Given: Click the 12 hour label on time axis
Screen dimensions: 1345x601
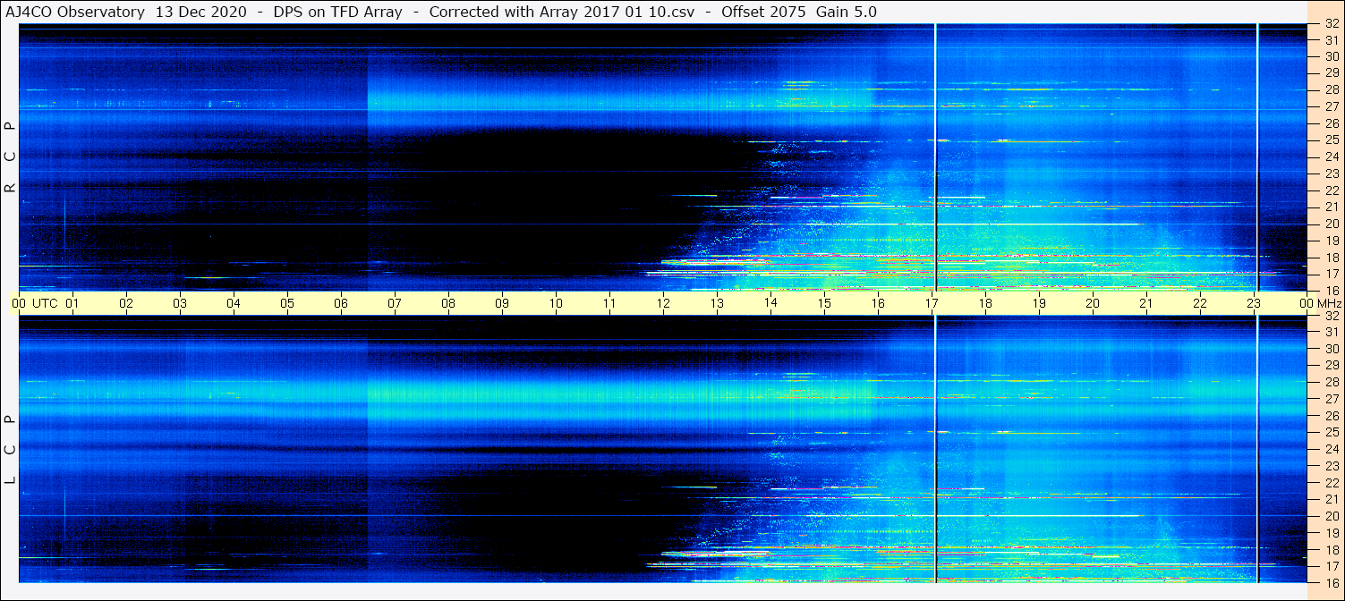Looking at the screenshot, I should click(x=663, y=303).
